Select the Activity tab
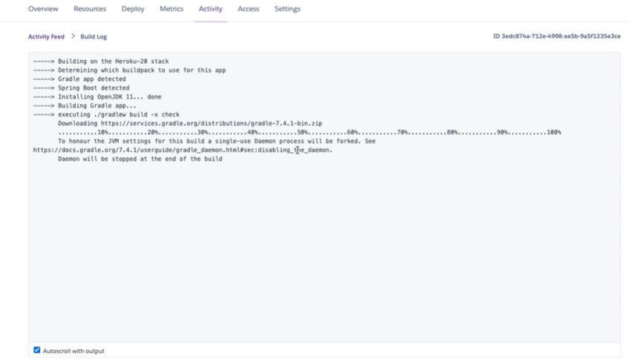Screen dimensions: 629x360 coord(210,9)
